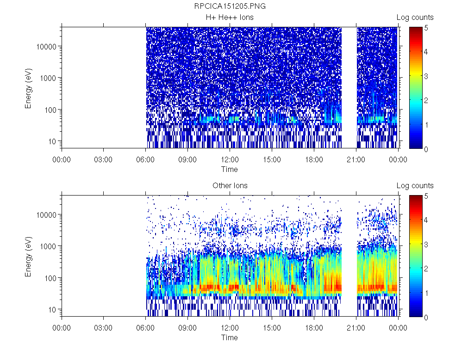This screenshot has height=355, width=474.
Task: Click the 100 energy tick of H+ He++ plot
Action: click(50, 110)
